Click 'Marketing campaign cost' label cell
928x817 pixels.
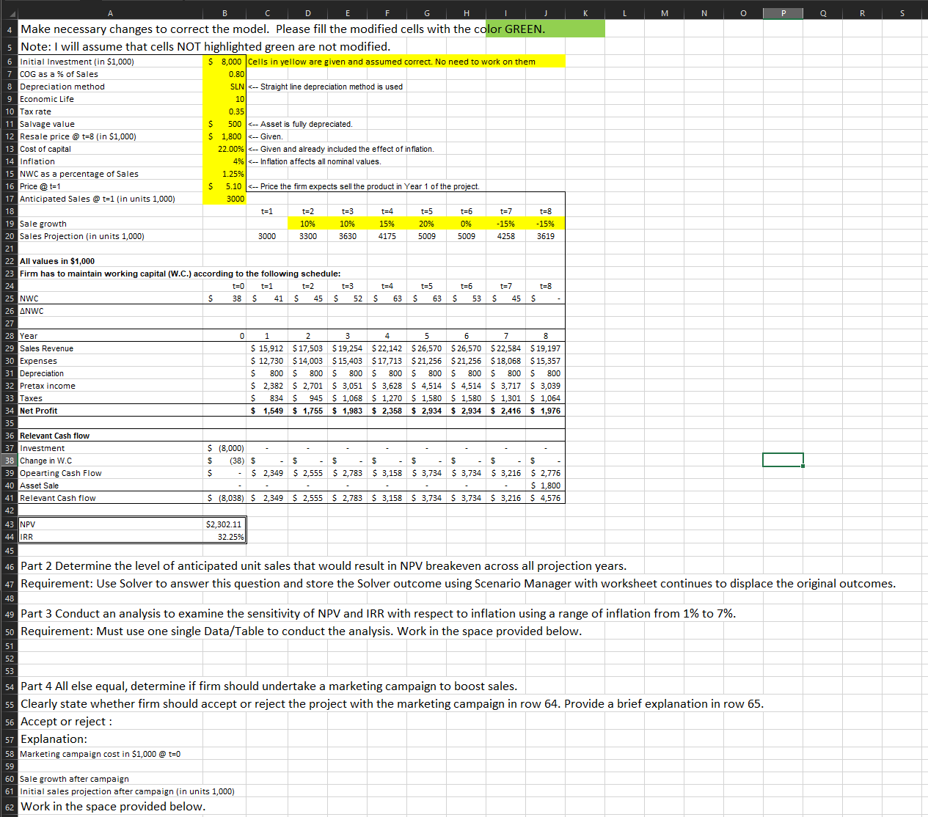click(110, 754)
